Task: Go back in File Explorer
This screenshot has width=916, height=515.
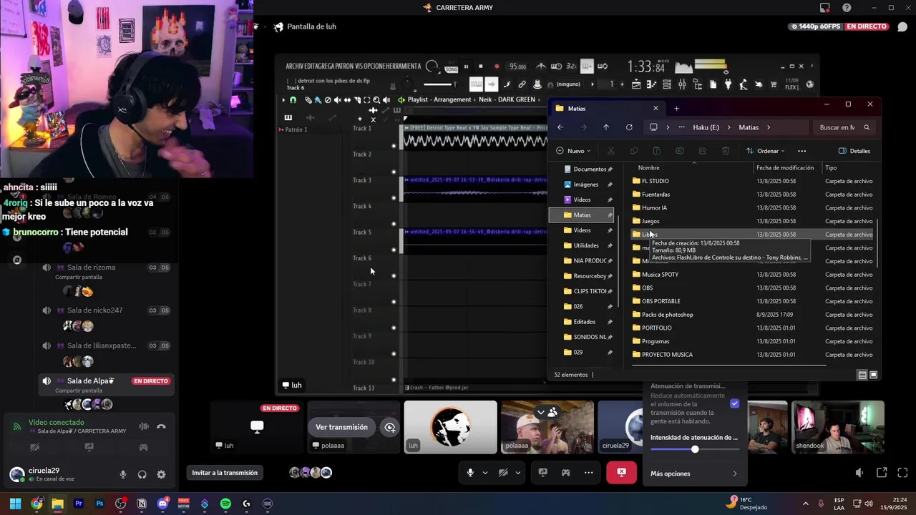Action: coord(560,127)
